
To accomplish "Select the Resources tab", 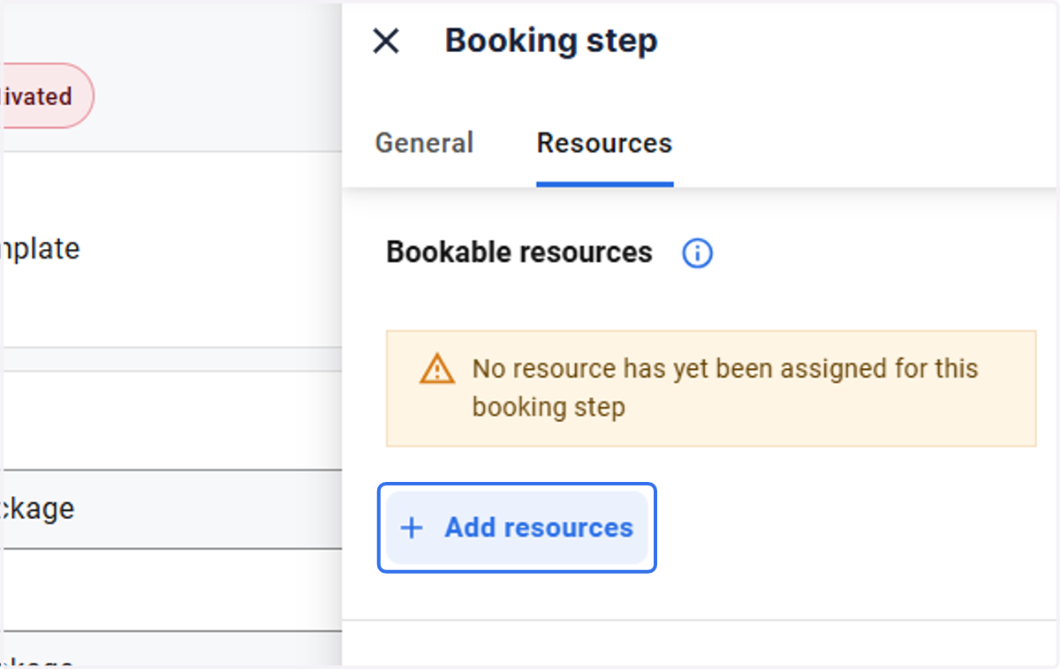I will click(x=604, y=143).
